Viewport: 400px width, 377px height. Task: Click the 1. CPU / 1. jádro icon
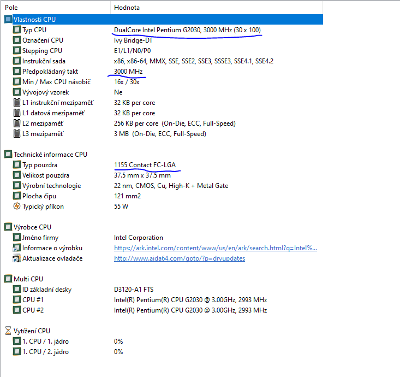[x=17, y=341]
